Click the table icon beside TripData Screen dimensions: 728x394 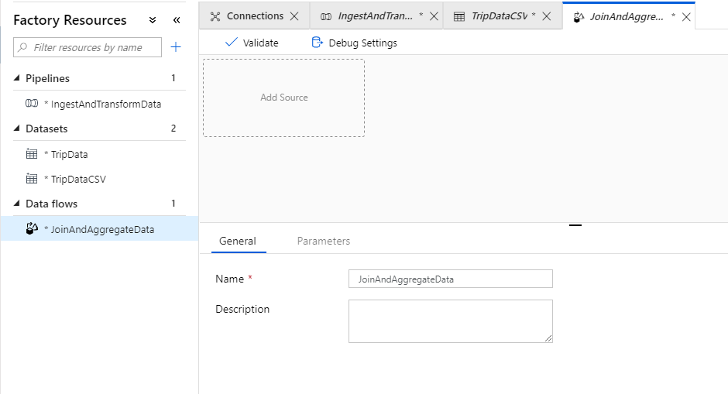tap(32, 154)
